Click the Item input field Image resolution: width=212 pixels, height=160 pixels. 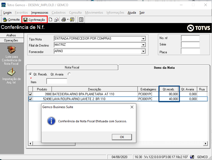[57, 81]
